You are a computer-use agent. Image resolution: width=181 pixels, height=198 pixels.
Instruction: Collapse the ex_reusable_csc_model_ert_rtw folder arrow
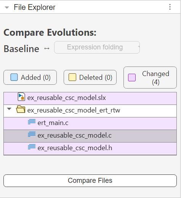pyautogui.click(x=9, y=109)
